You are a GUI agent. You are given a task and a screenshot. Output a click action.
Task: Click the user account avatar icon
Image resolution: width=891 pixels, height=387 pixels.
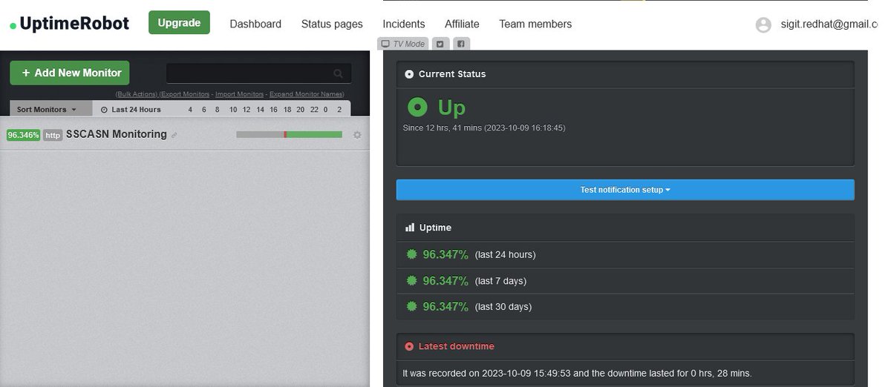point(763,24)
